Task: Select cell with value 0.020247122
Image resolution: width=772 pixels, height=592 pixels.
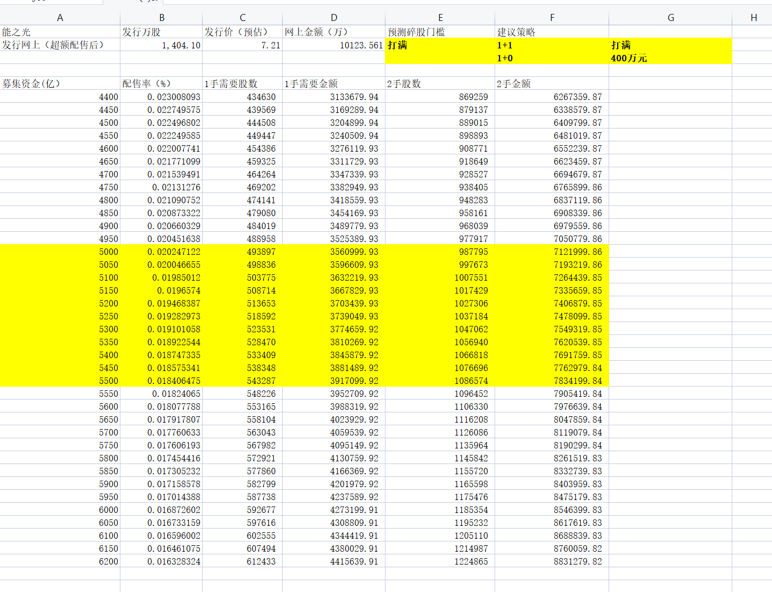Action: [x=161, y=251]
